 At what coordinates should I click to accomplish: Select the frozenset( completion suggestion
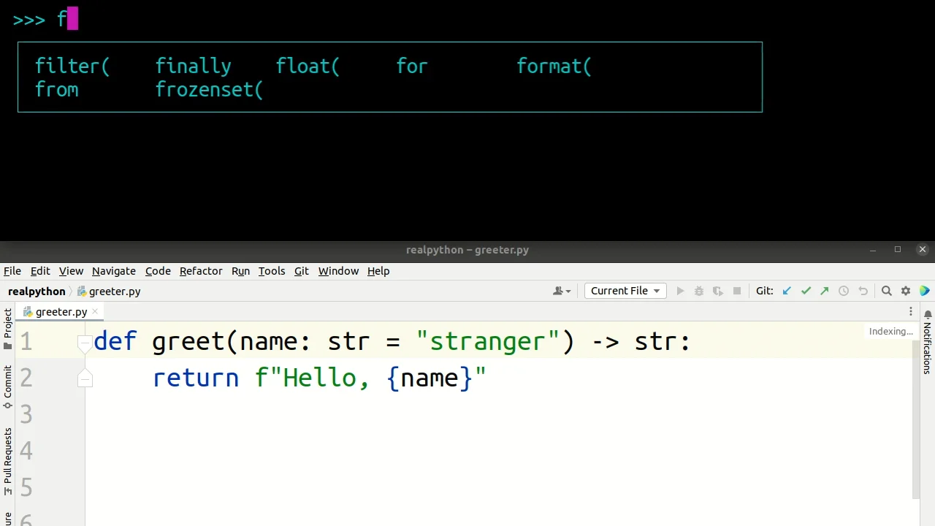tap(209, 90)
